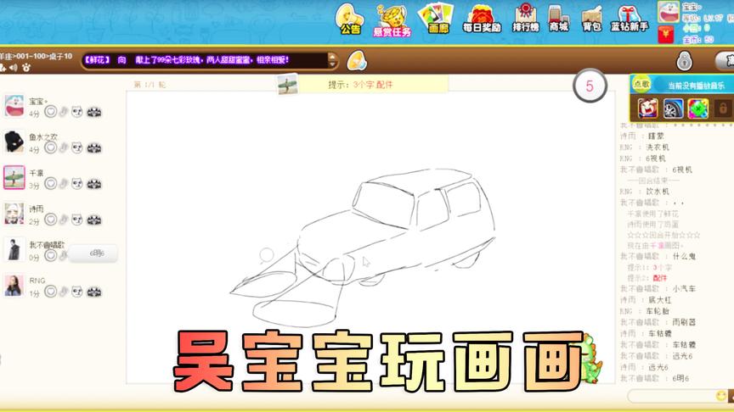Click the countdown timer circle showing 5
The width and height of the screenshot is (734, 412).
coord(590,86)
